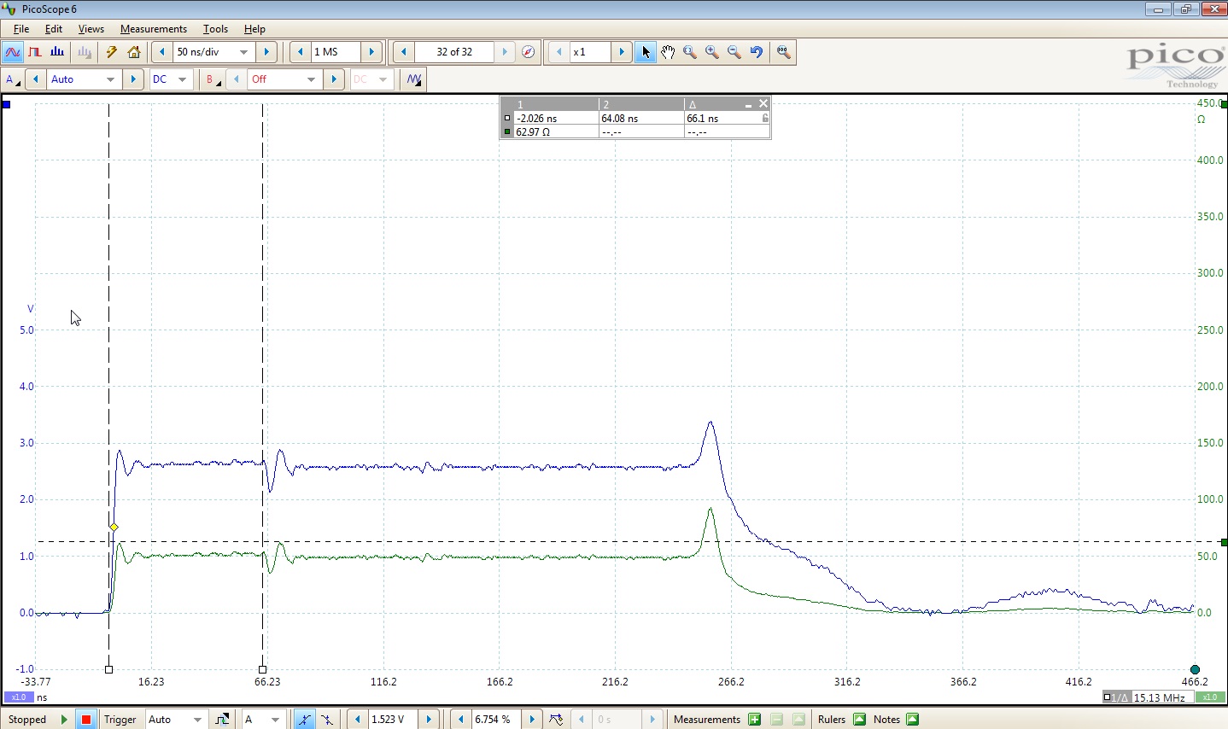This screenshot has width=1228, height=729.
Task: Grab the yellow trigger diamond marker
Action: click(x=114, y=528)
